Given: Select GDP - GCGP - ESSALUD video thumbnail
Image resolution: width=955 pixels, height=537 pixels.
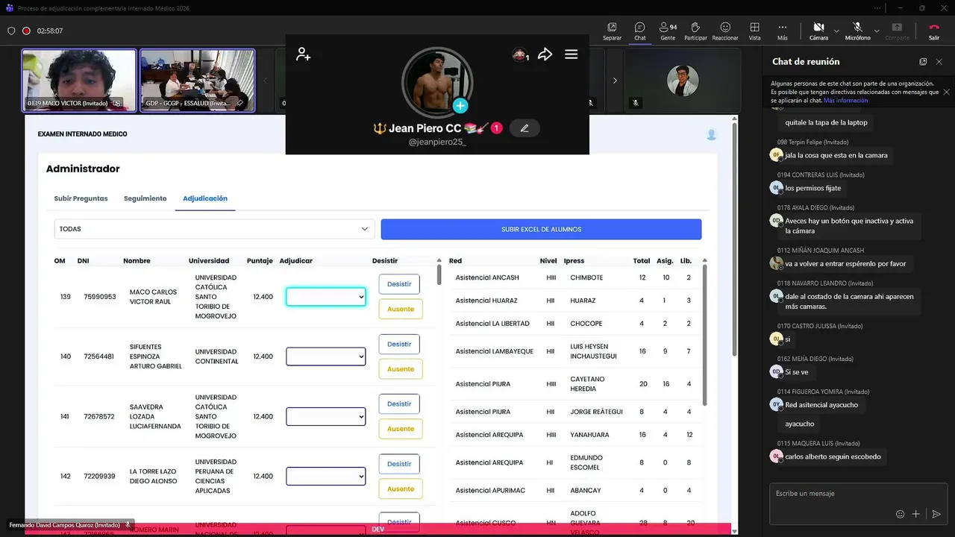Looking at the screenshot, I should (x=198, y=81).
